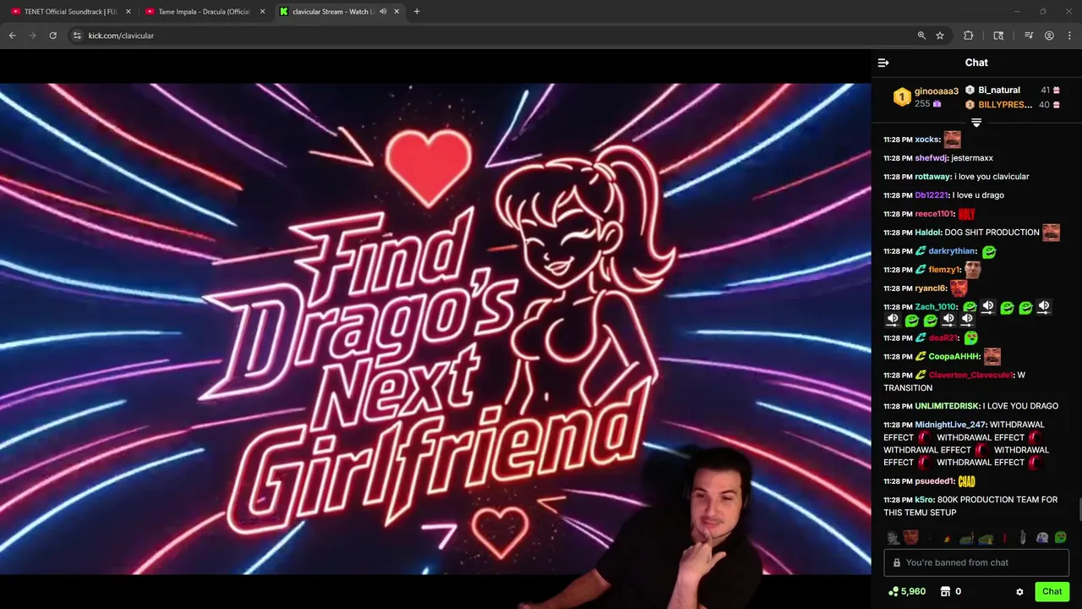Click username darkrythian in chat
This screenshot has width=1082, height=609.
tap(952, 251)
